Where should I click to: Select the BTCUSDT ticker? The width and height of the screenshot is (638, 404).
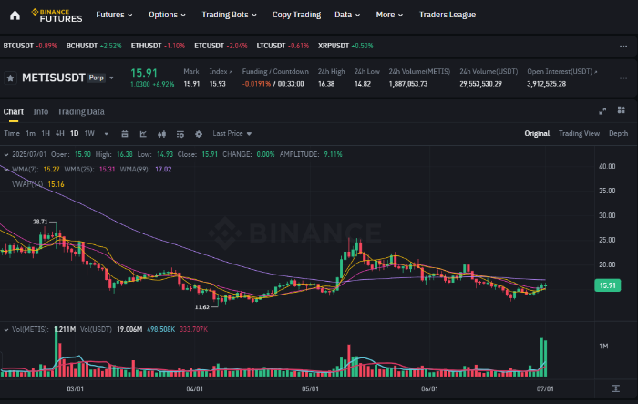pos(30,46)
